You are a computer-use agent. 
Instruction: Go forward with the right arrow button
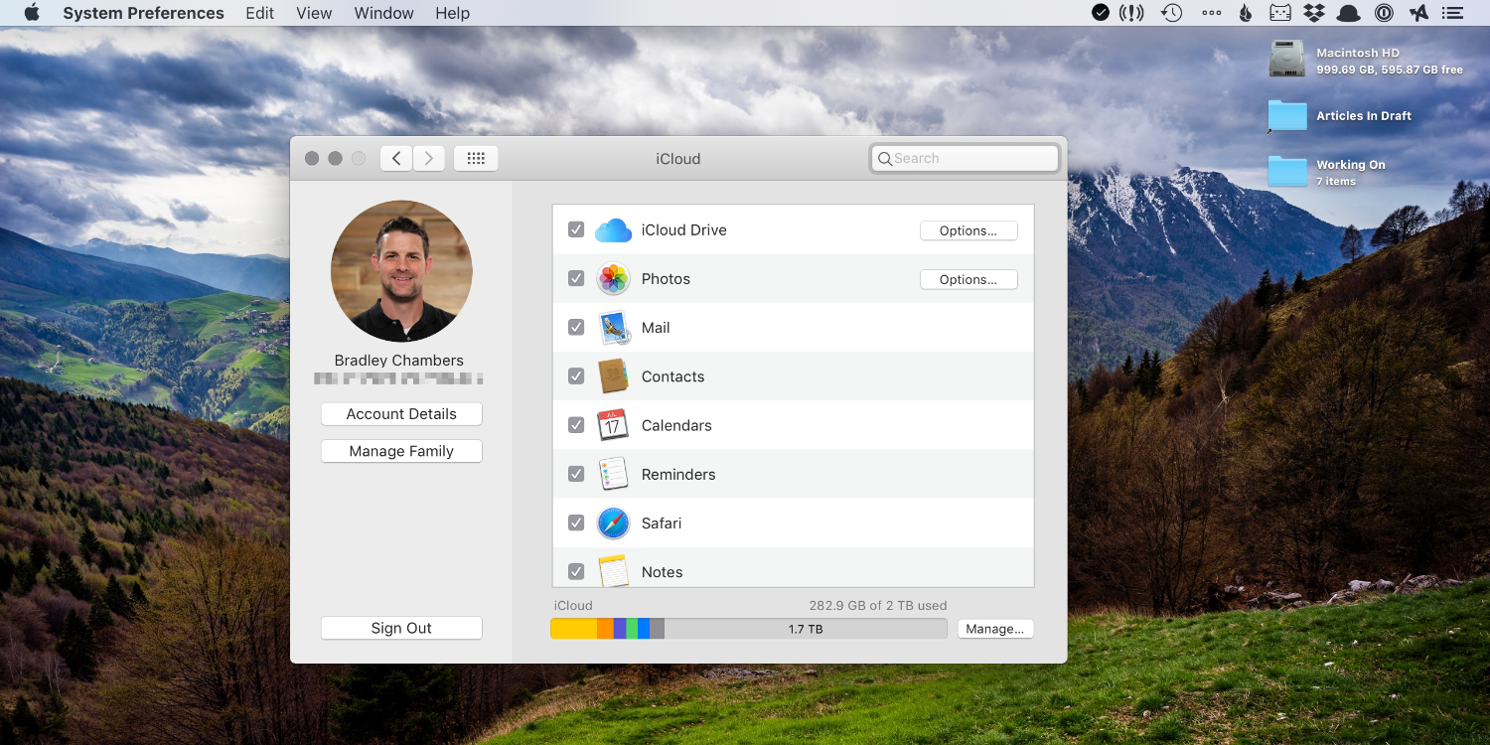pos(429,158)
